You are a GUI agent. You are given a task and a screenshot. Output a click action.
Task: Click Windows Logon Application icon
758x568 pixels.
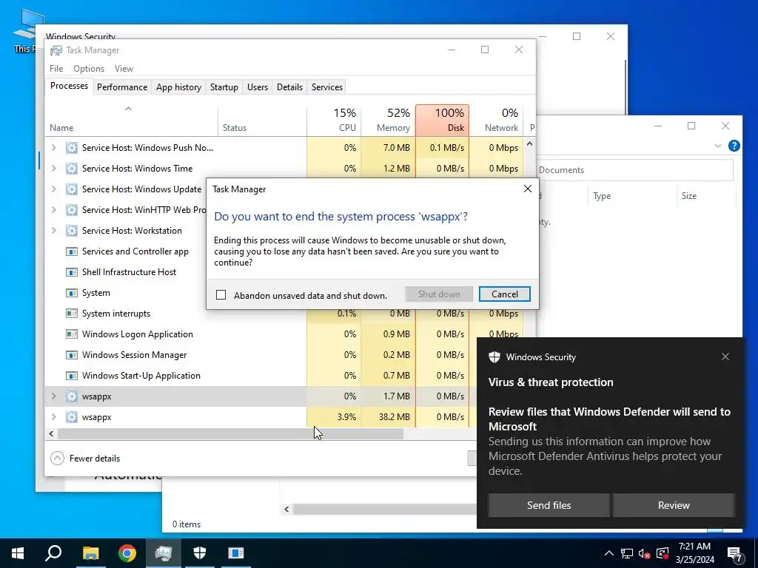(72, 334)
